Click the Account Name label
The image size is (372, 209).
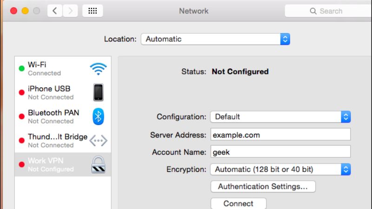pyautogui.click(x=179, y=152)
